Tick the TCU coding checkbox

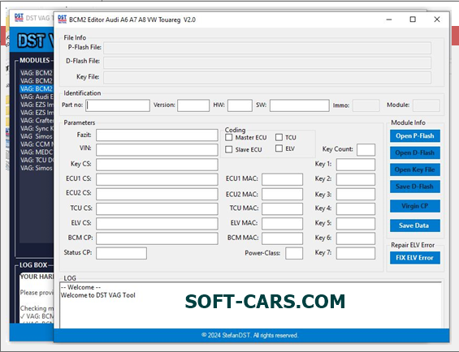(279, 137)
